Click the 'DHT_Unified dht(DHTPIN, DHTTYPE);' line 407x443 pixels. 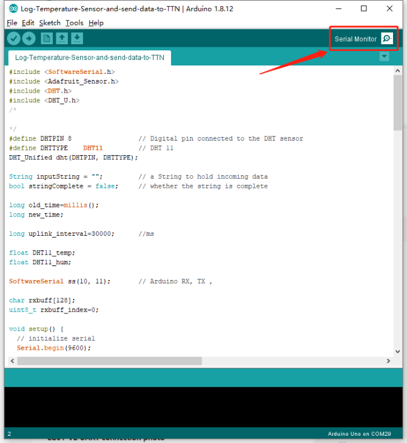coord(73,158)
